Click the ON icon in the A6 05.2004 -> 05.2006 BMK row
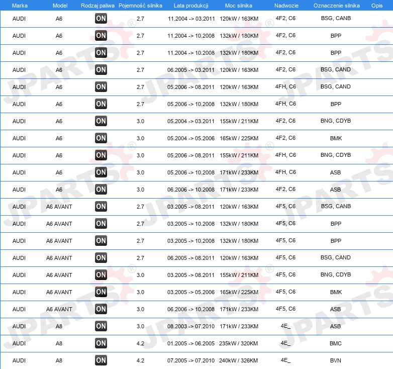The height and width of the screenshot is (369, 393). (x=101, y=138)
